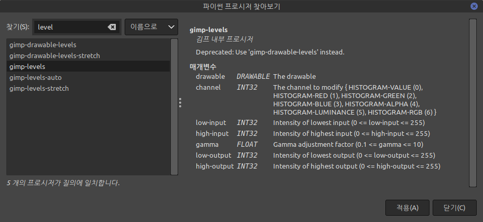Click the 'low-output' parameter name
483x222 pixels.
[x=213, y=155]
